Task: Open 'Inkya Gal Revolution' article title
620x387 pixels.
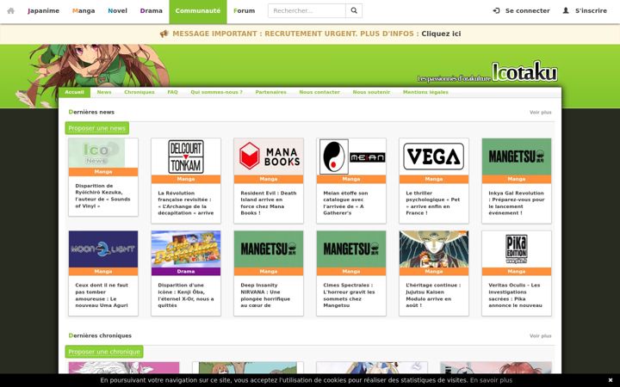Action: coord(517,203)
